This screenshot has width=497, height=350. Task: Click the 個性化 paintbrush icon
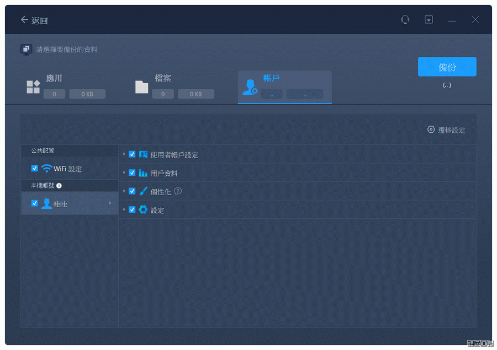pos(143,191)
